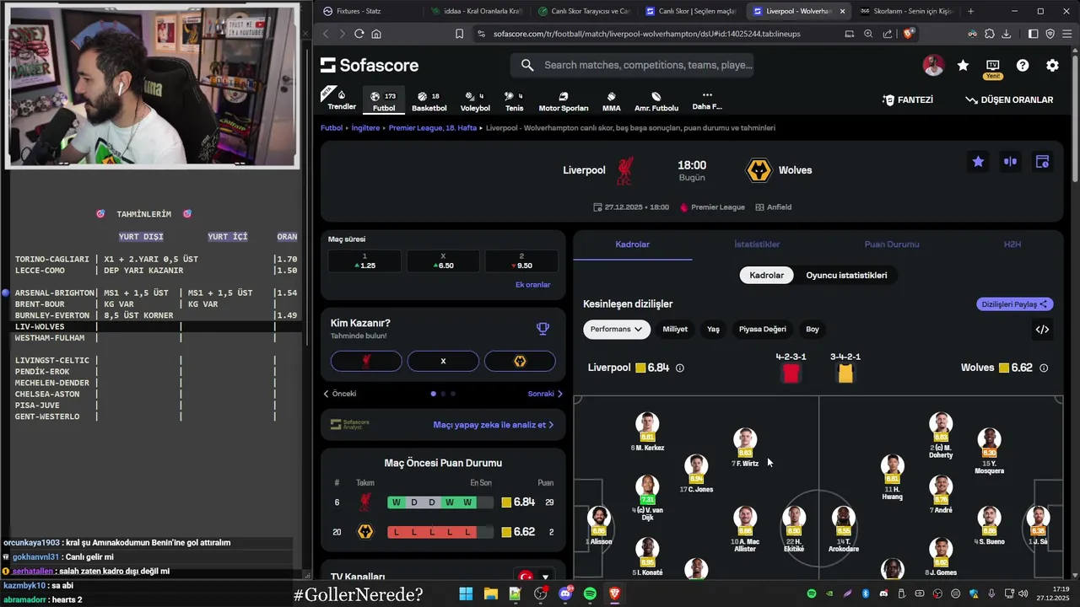Open Windows Start menu
Image resolution: width=1080 pixels, height=607 pixels.
pyautogui.click(x=466, y=594)
